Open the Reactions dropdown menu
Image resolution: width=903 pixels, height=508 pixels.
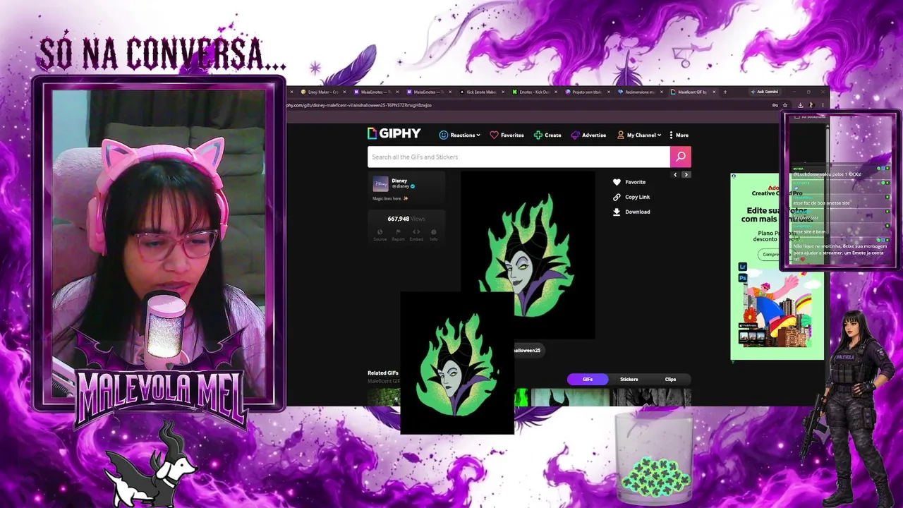point(459,135)
